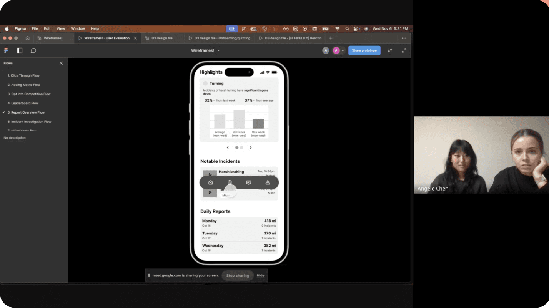Image resolution: width=549 pixels, height=308 pixels.
Task: Click the gray user avatar A
Action: point(326,50)
